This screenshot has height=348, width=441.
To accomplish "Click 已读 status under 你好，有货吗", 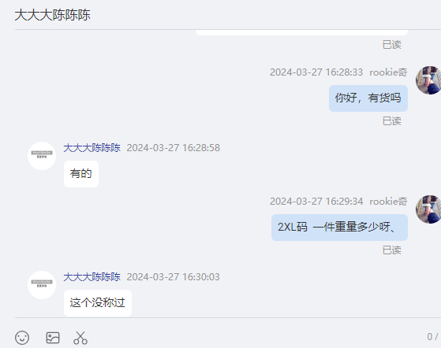I will point(392,121).
